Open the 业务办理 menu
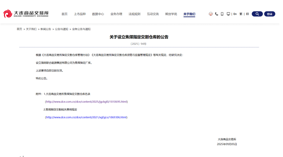Image resolution: width=283 pixels, height=157 pixels. 116,14
